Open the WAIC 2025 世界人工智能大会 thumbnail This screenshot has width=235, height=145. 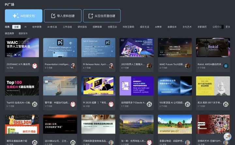click(x=22, y=48)
